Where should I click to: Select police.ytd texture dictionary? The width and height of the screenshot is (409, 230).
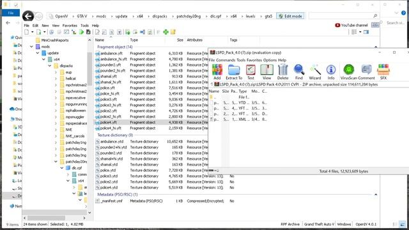tap(105, 170)
